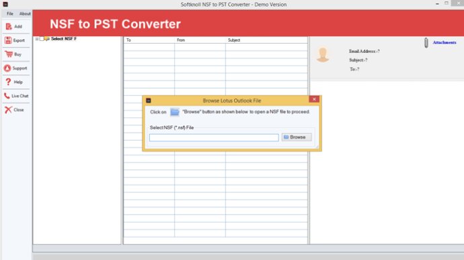This screenshot has width=464, height=260.
Task: Open the Attachments link
Action: click(444, 42)
